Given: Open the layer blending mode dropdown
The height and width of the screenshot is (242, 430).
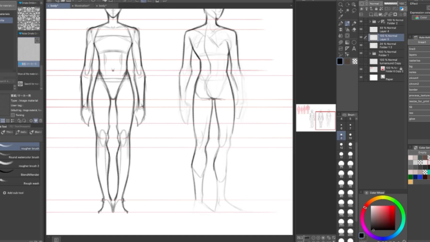Looking at the screenshot, I should tap(377, 4).
